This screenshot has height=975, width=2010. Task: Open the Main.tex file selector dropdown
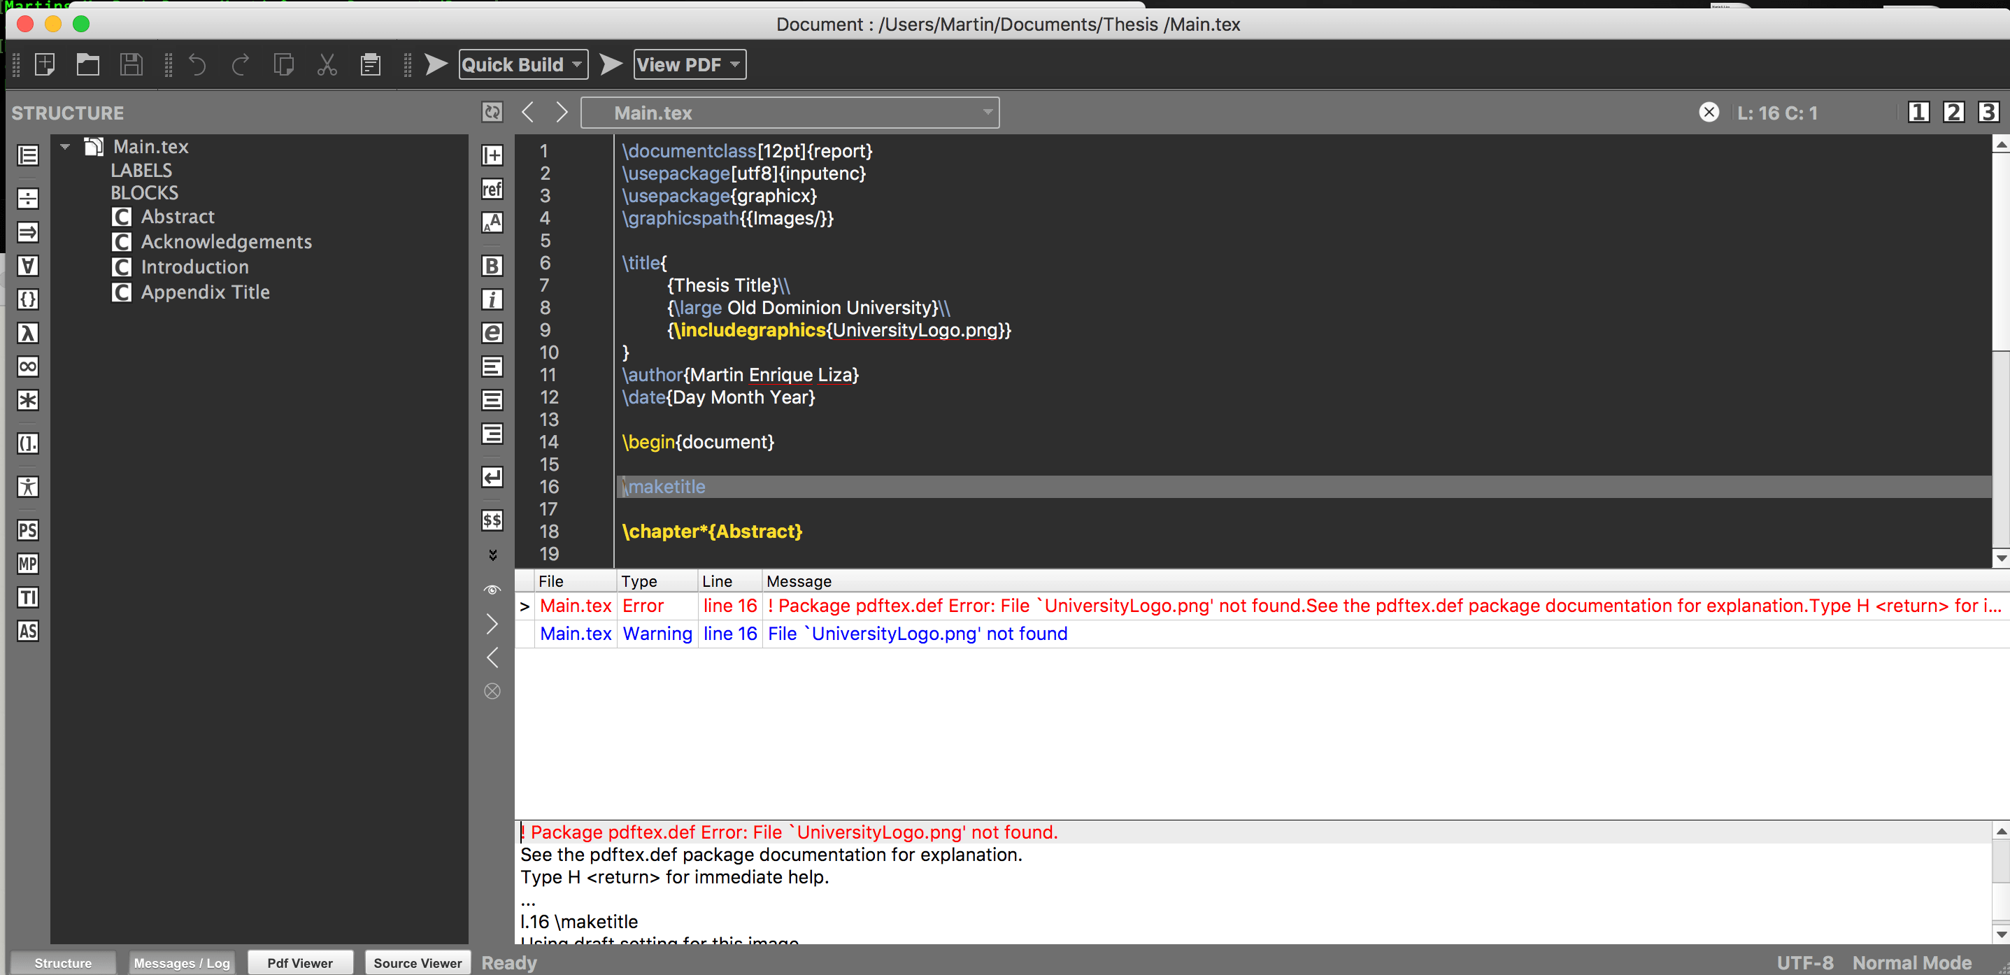(986, 113)
